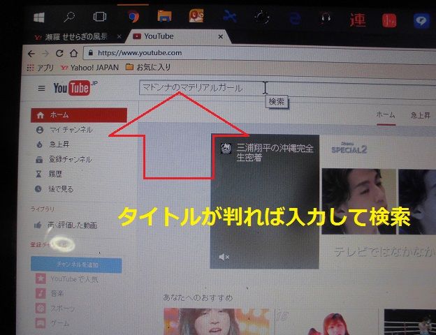
Task: Open the Yahoo! JAPAN bookmark
Action: (x=90, y=68)
